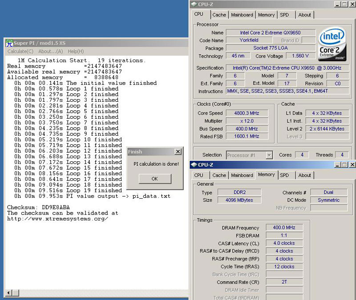Click the CPU-Z icon in the lower CPU-Z title bar

pos(194,164)
